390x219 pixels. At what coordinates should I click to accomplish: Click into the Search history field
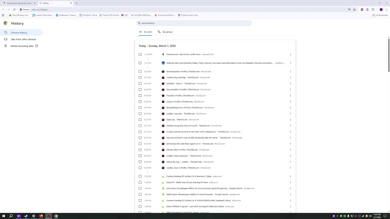click(194, 23)
